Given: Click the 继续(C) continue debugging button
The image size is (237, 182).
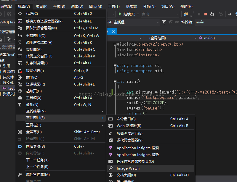Looking at the screenshot, I should pos(127,14).
